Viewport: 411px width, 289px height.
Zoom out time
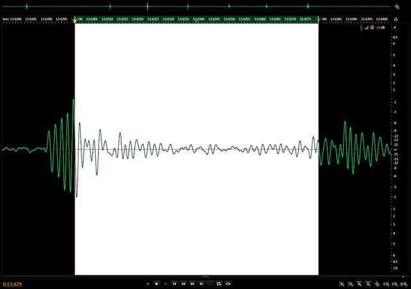coord(368,284)
